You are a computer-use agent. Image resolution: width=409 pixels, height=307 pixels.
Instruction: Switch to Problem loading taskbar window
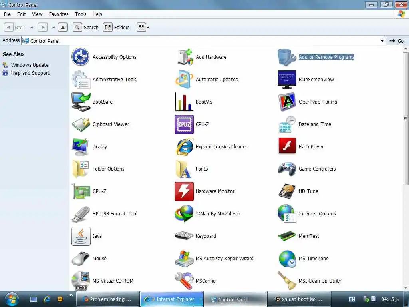pos(107,299)
